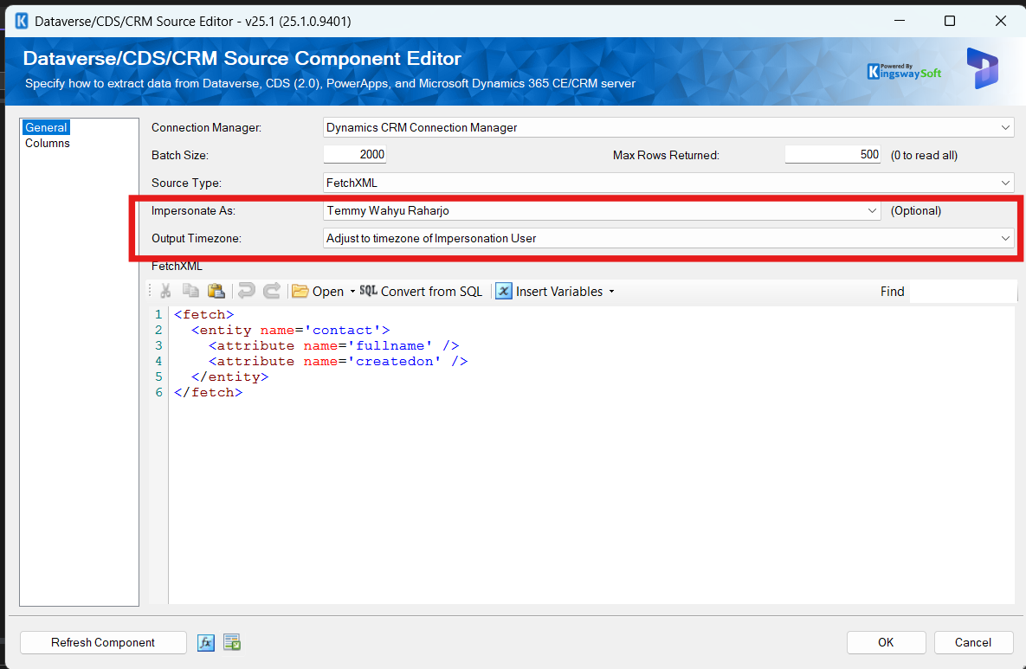Click the Find search box
Screen dimensions: 1026x669
(963, 292)
